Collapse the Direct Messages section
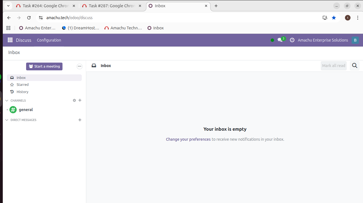The height and width of the screenshot is (203, 363). 7,120
